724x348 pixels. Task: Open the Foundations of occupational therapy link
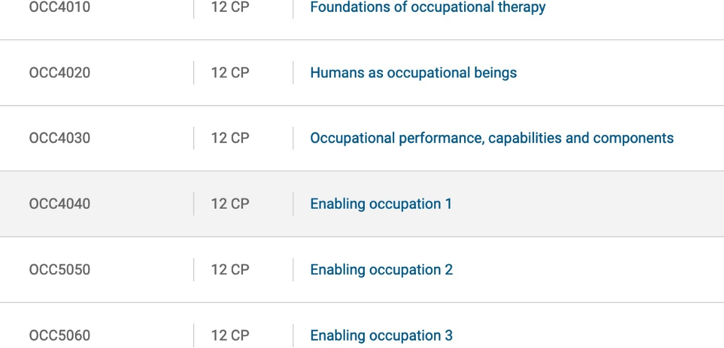(427, 7)
